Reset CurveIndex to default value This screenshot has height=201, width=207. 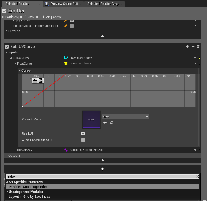coord(199,150)
